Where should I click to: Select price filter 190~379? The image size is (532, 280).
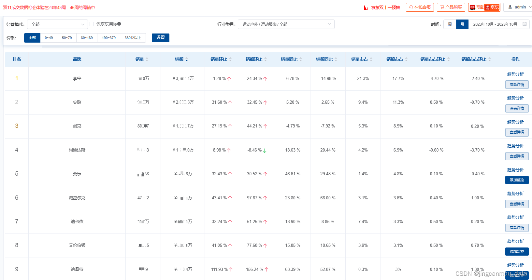click(x=109, y=38)
